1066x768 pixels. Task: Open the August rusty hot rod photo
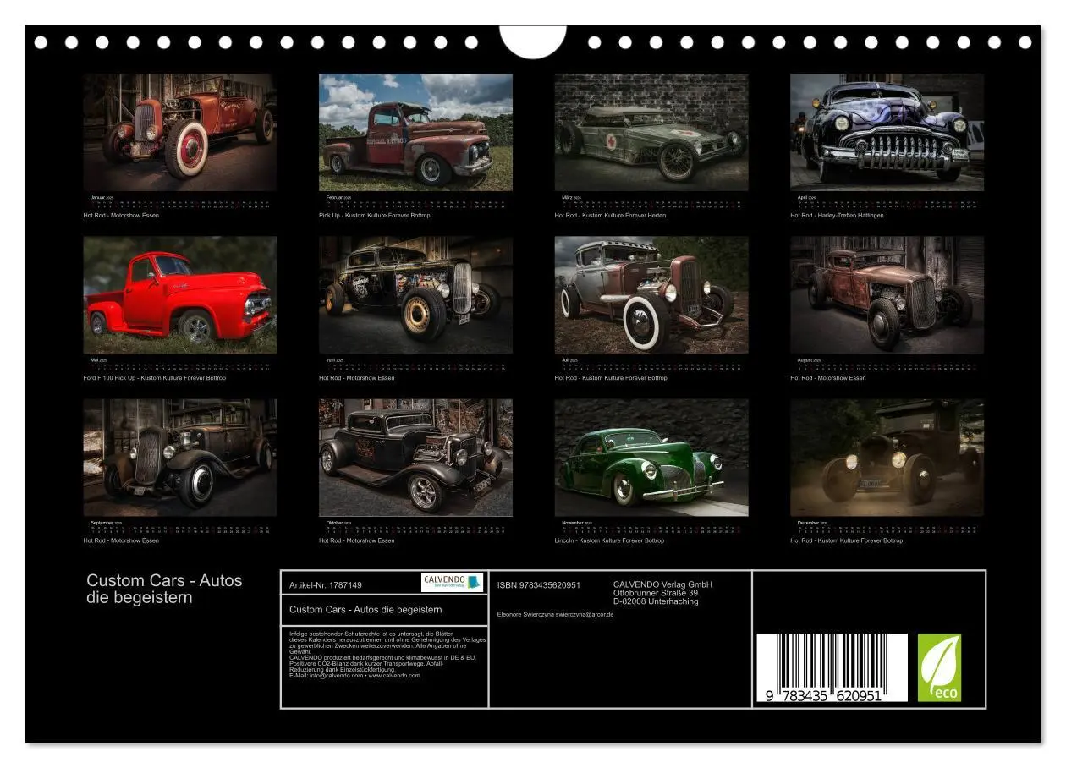(887, 295)
